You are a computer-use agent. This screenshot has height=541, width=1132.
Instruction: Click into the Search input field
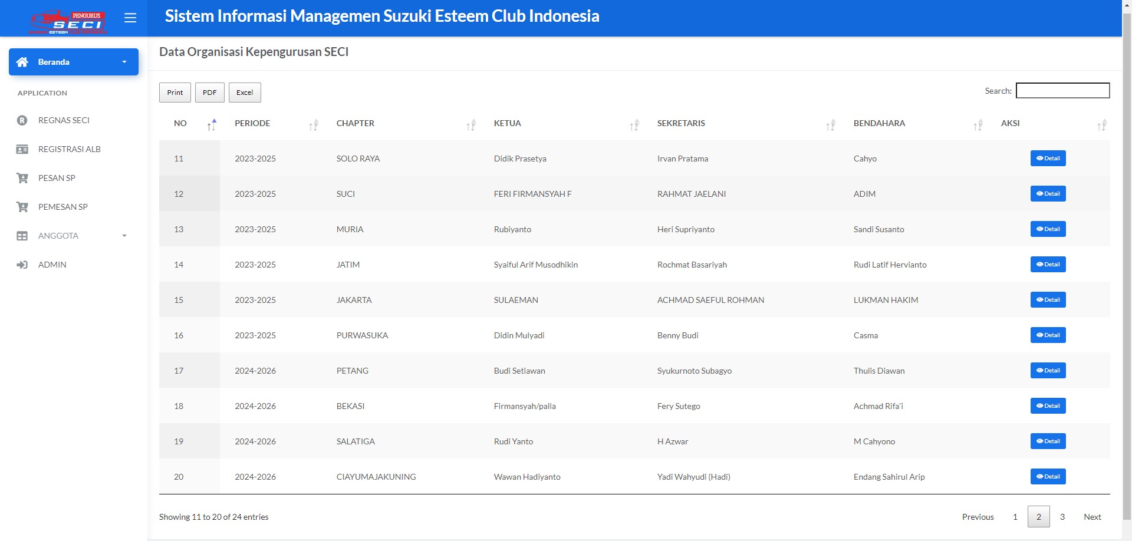1062,90
